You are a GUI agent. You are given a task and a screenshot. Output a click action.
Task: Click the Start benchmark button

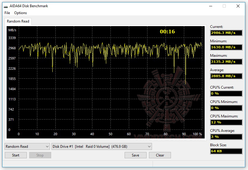(x=16, y=155)
